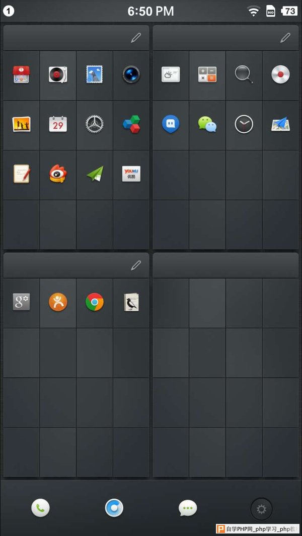Screen dimensions: 302x536
Task: Tap the no SIM card indicator
Action: (270, 11)
